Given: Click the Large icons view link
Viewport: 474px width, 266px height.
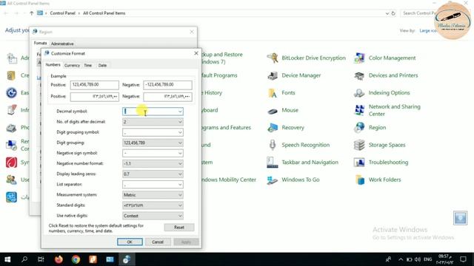Looking at the screenshot, I should 428,31.
